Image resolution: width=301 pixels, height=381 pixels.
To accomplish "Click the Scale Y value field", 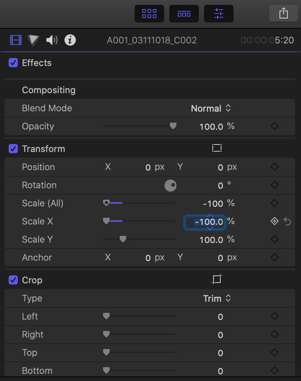I will [x=211, y=240].
